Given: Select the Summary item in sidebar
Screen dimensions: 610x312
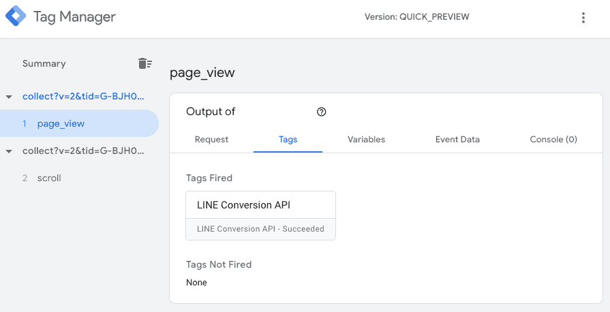Looking at the screenshot, I should click(44, 63).
